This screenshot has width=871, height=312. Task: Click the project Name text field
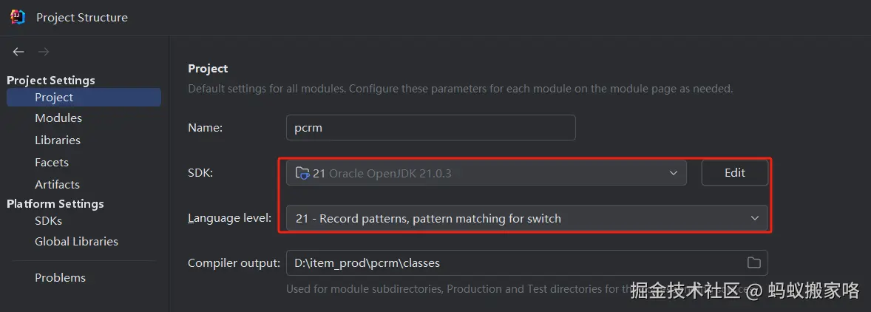pos(430,127)
